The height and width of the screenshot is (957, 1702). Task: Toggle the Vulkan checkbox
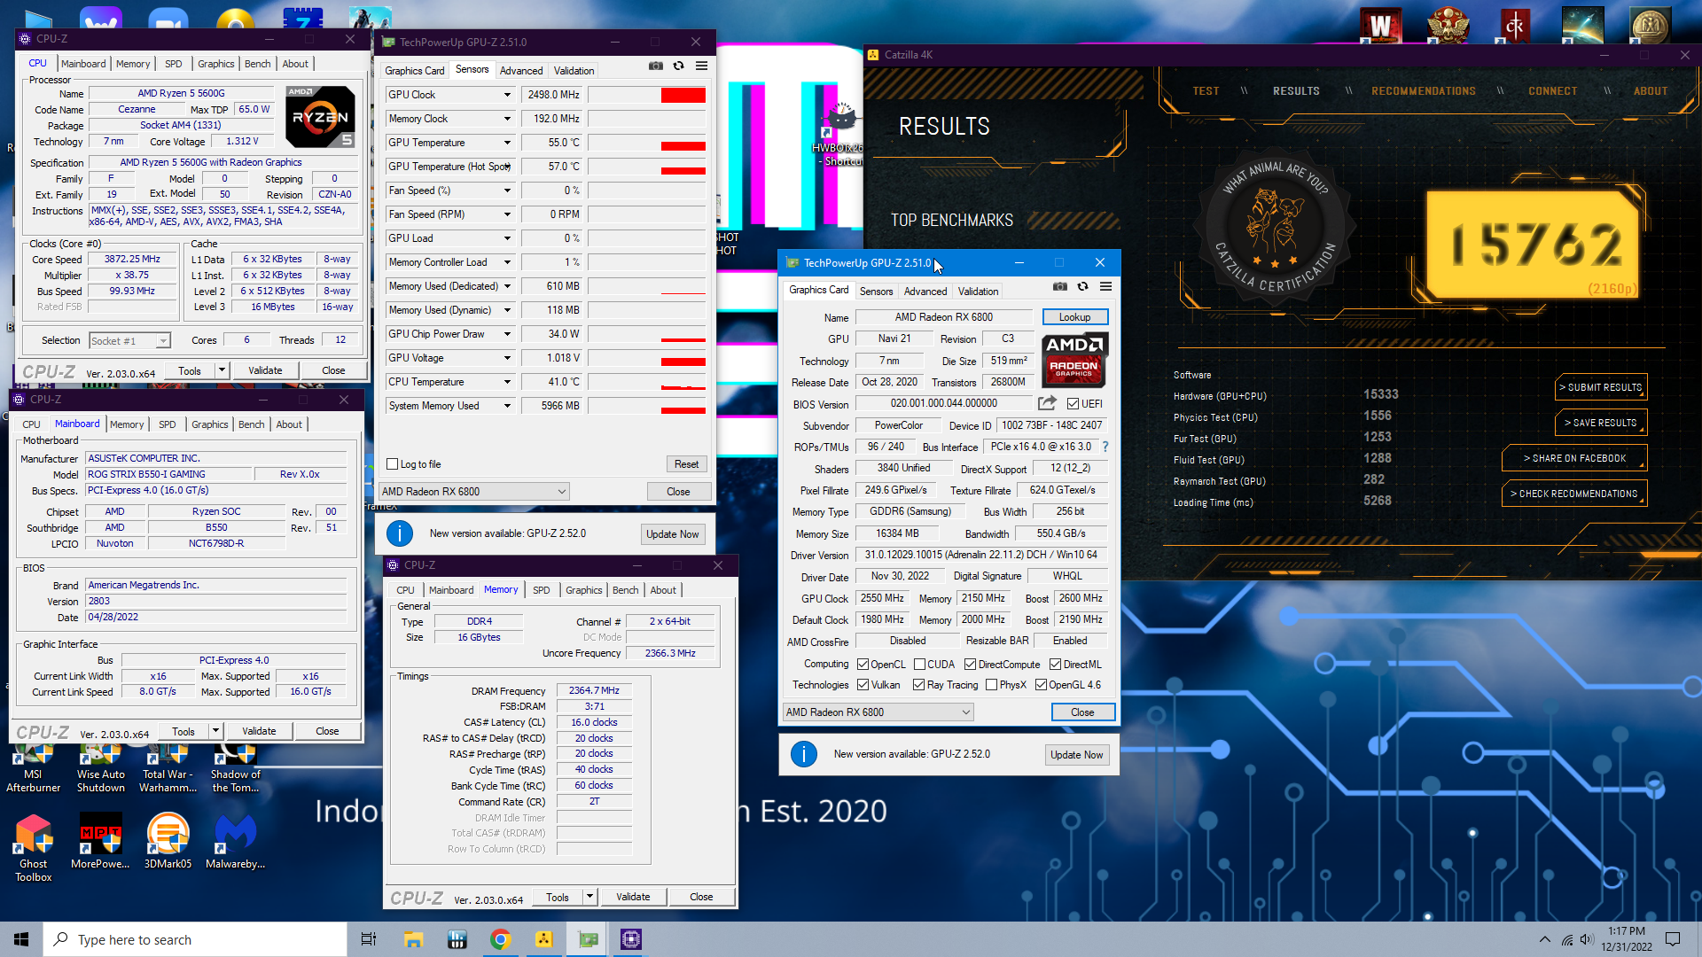863,685
